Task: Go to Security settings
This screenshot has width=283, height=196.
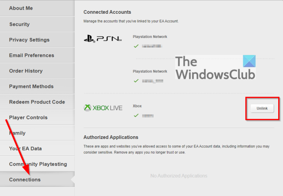Action: coord(19,24)
